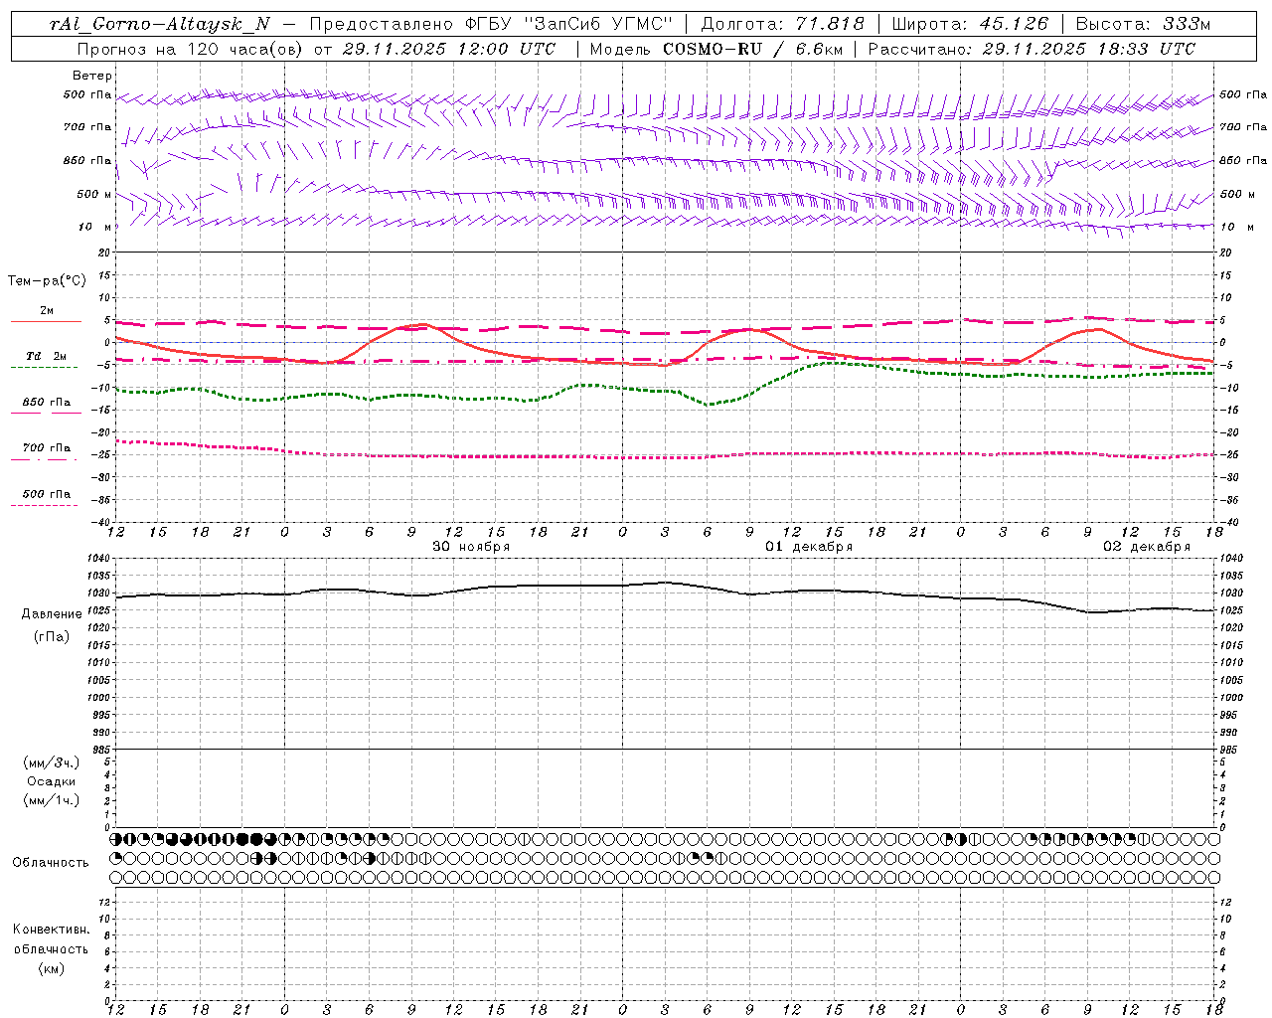Click the solid line sample under 2м legend

46,322
